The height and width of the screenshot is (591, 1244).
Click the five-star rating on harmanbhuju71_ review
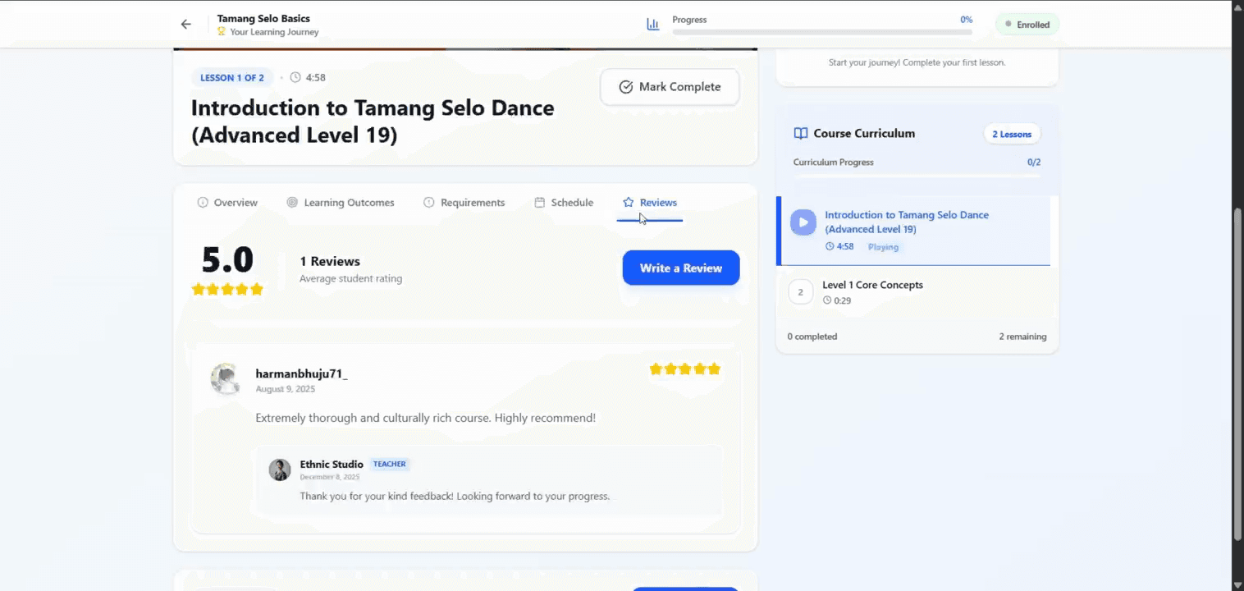point(685,369)
